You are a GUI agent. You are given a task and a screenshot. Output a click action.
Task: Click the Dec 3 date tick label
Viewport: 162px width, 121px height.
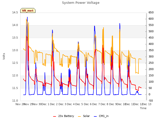coord(62,104)
